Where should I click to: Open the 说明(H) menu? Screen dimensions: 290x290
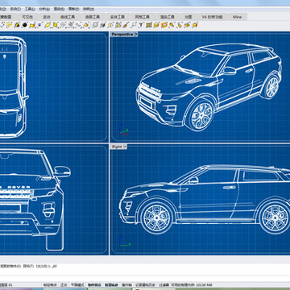click(89, 9)
